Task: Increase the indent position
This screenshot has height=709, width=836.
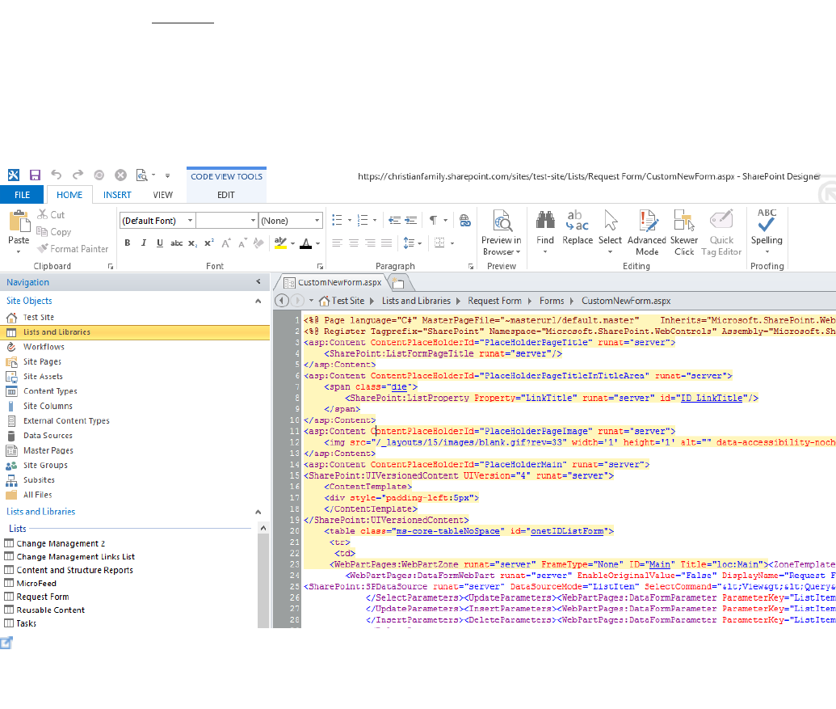Action: [x=411, y=220]
